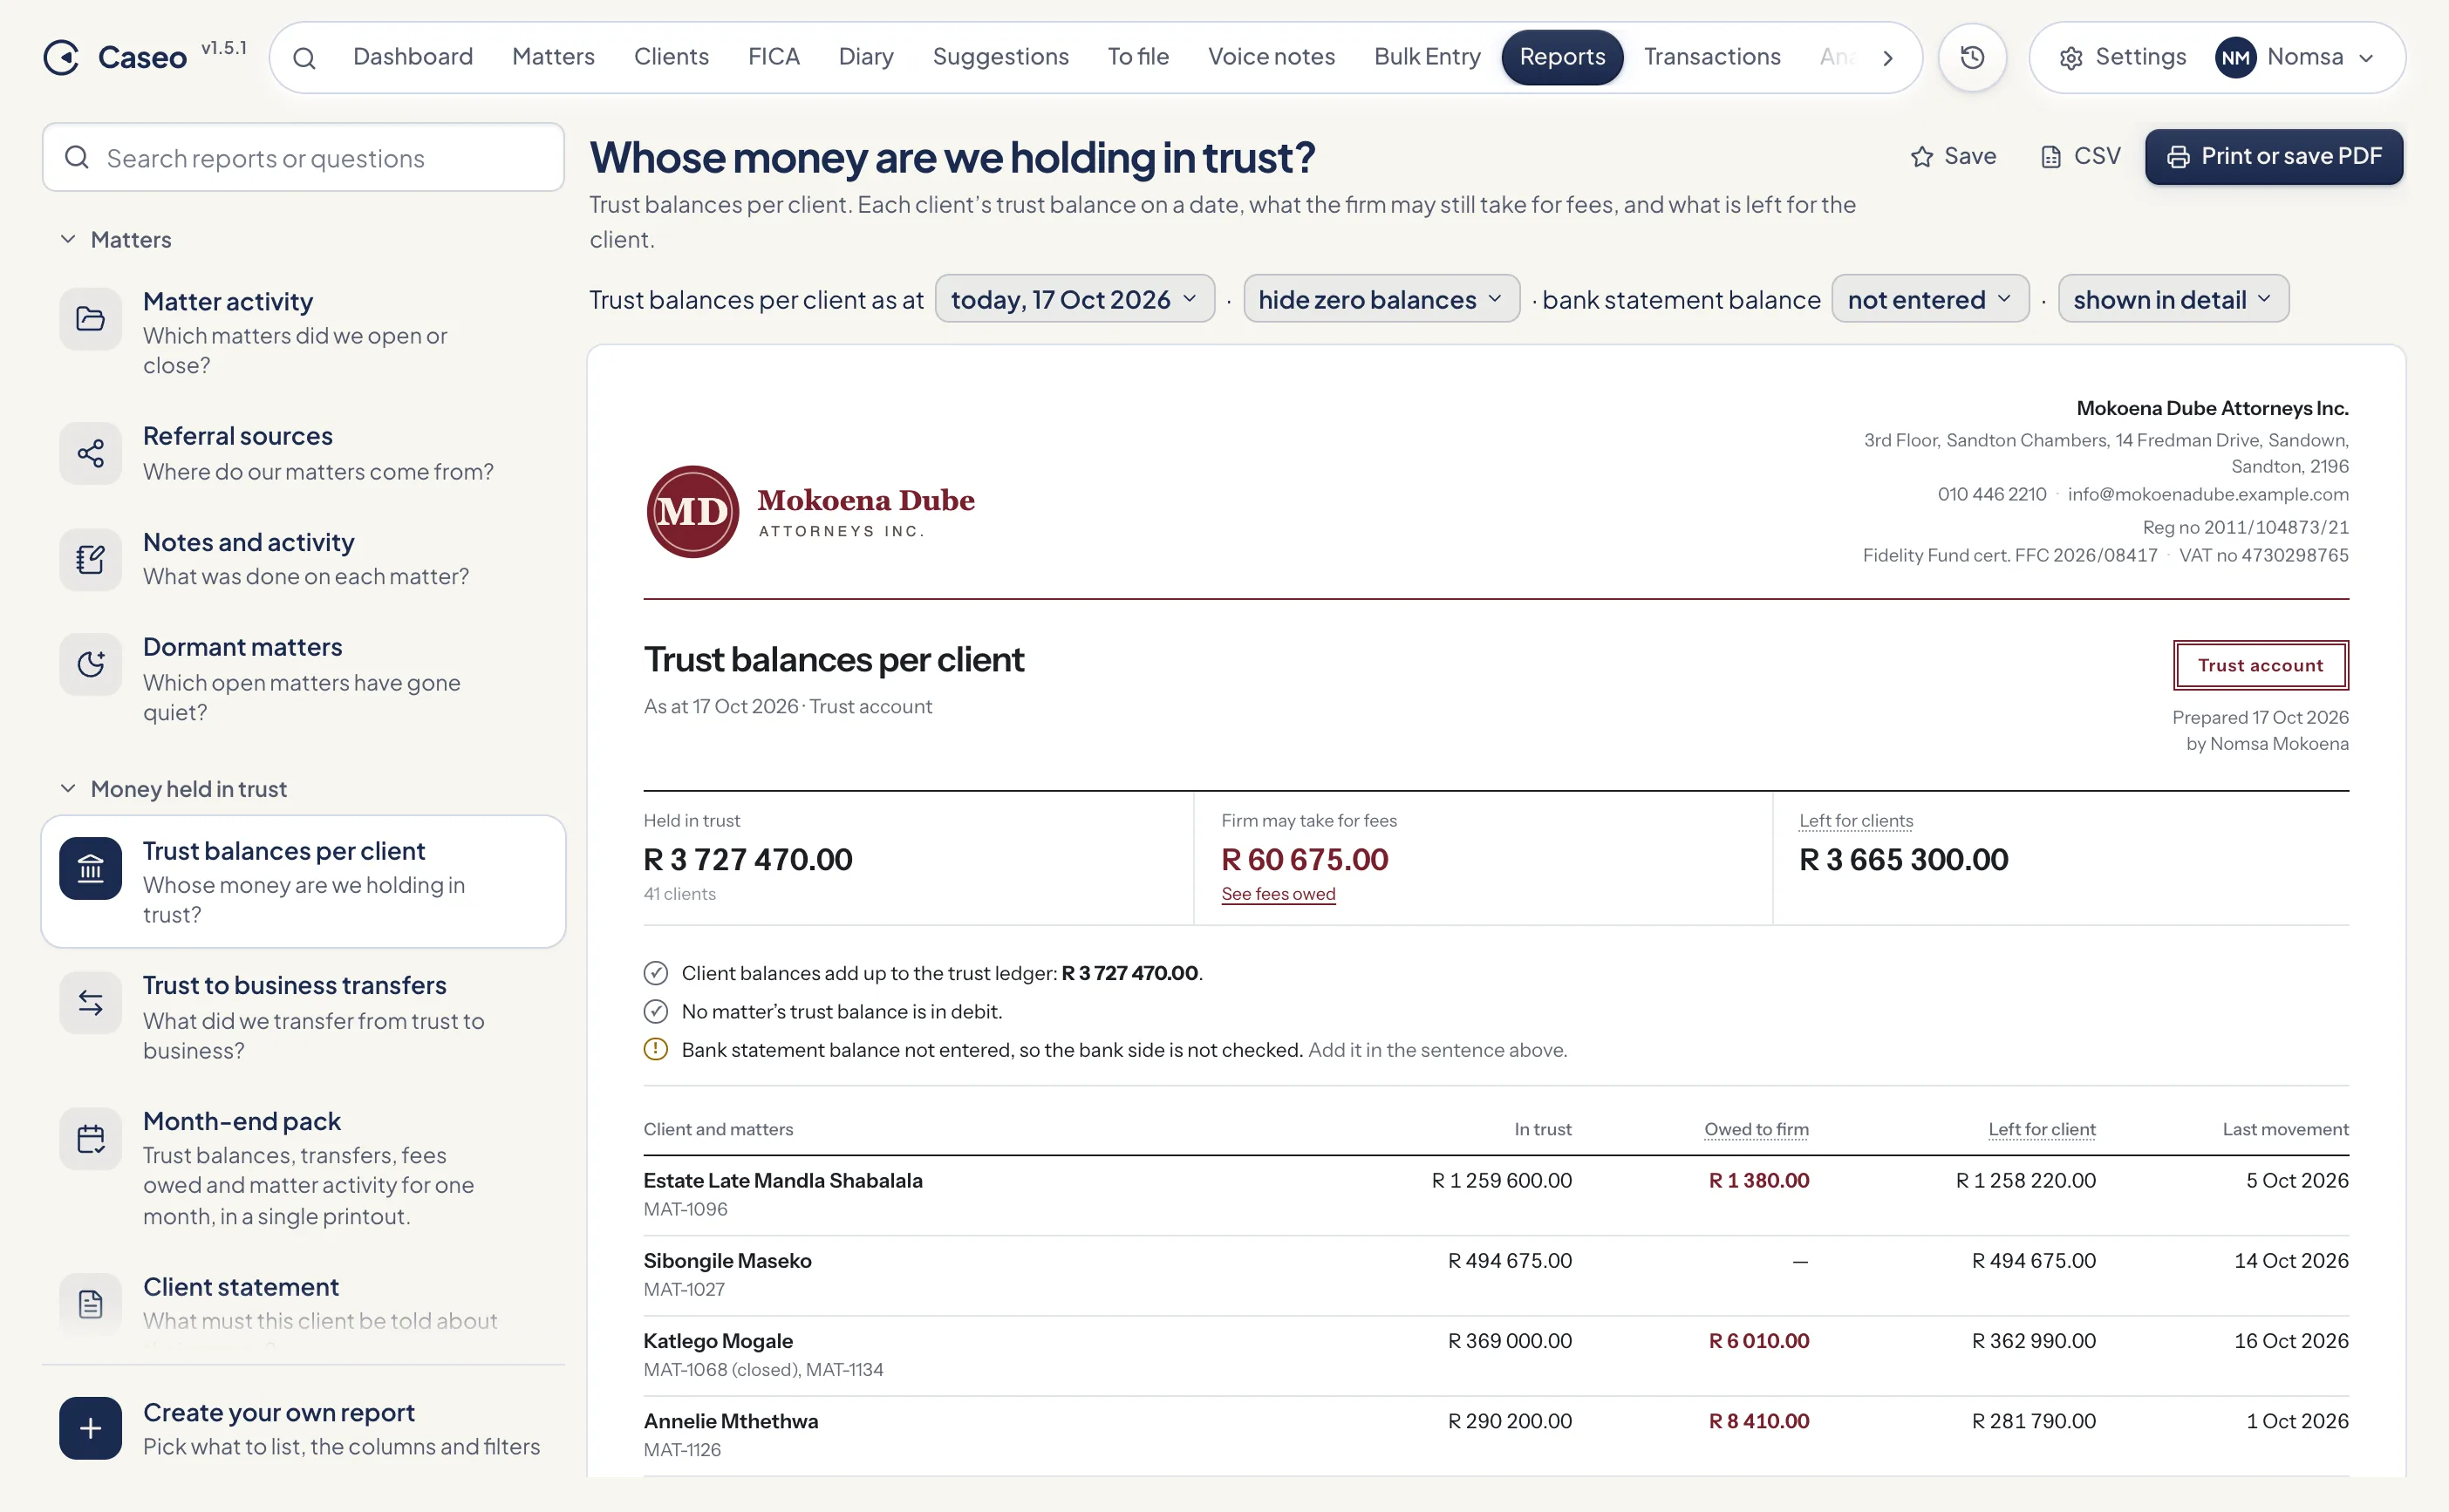Switch to the Matters tab

tap(553, 57)
